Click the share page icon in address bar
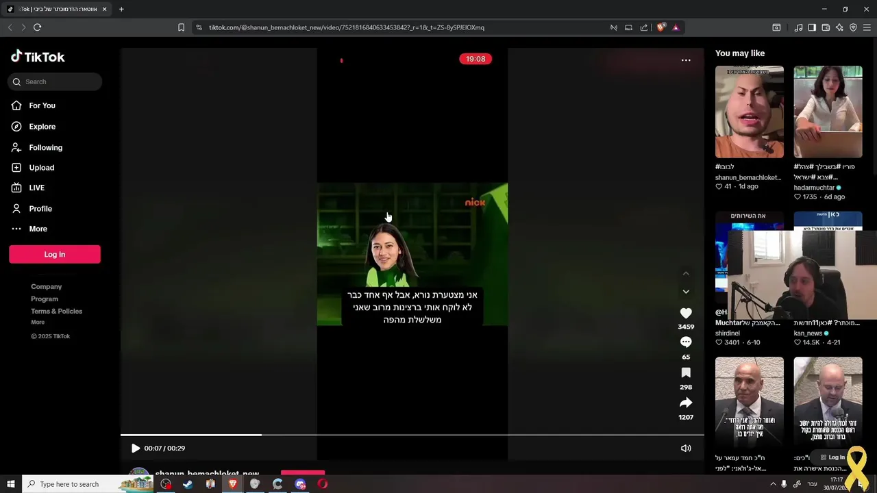 pos(644,27)
